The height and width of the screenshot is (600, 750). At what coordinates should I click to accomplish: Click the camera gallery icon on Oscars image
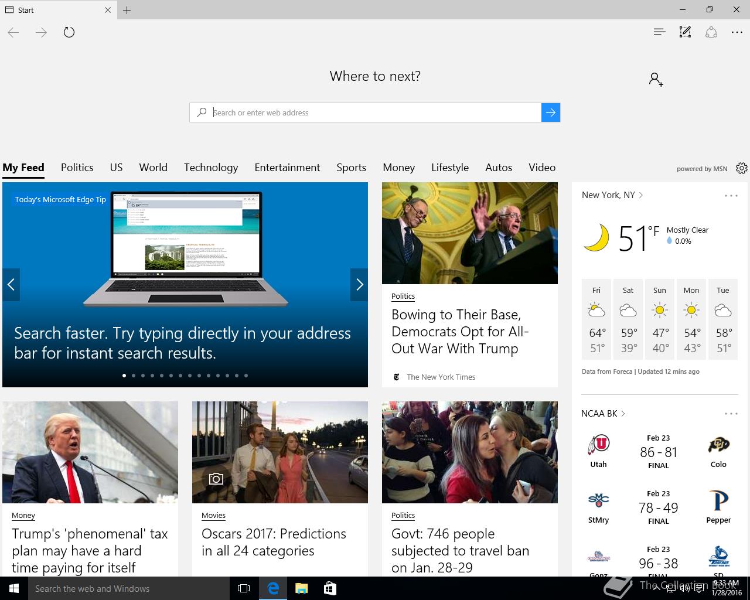(216, 479)
